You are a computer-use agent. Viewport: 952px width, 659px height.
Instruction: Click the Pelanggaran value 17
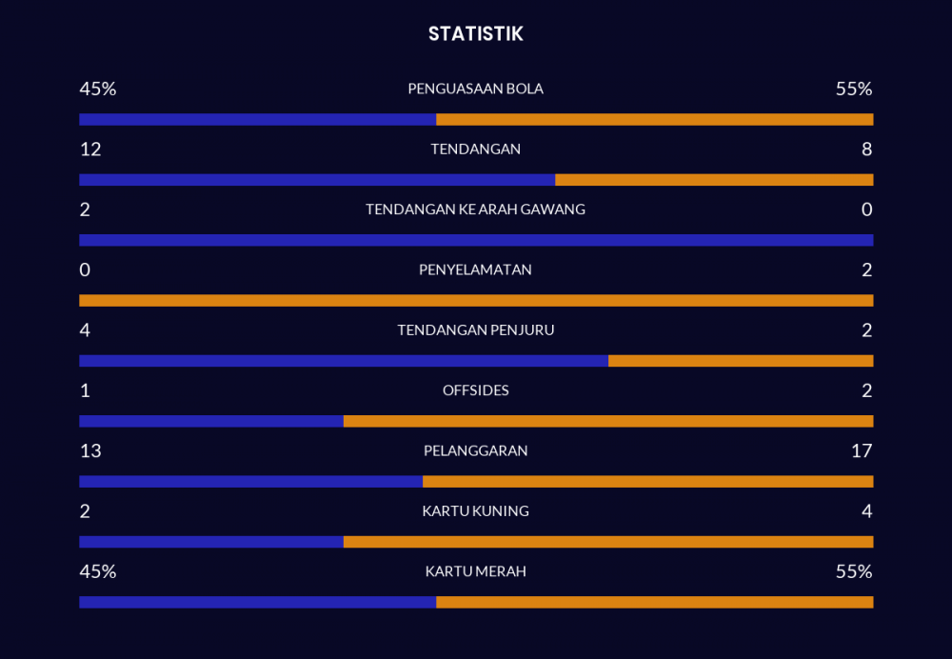pyautogui.click(x=861, y=450)
